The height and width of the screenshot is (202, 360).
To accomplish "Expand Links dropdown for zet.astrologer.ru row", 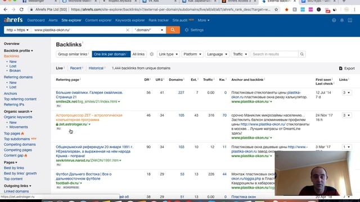I will [x=346, y=115].
